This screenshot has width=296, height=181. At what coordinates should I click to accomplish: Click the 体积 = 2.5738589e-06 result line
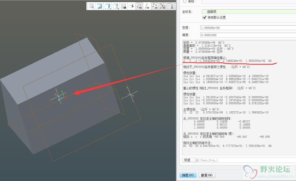204,43
